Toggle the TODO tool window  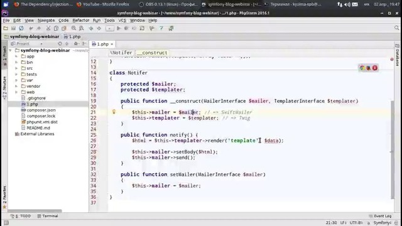tap(21, 216)
